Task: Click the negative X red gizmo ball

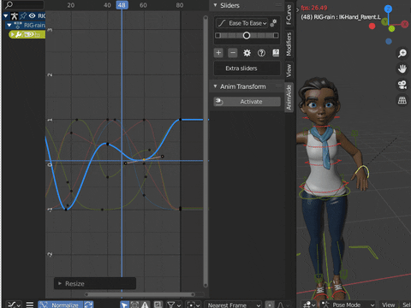Action: [372, 27]
